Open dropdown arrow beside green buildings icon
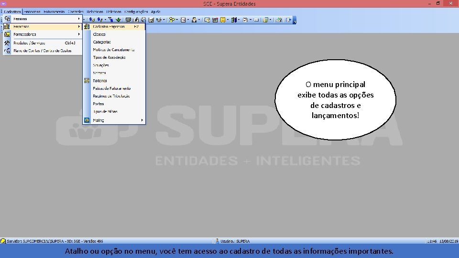Viewport: 459px width, 258px height. point(239,20)
